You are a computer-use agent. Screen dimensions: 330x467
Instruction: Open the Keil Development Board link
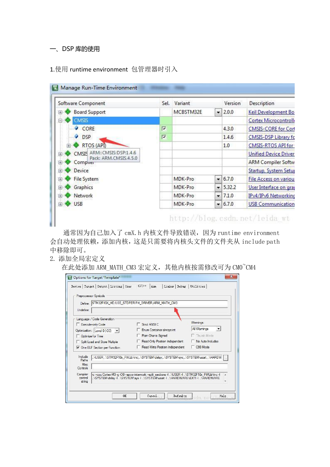(x=272, y=112)
